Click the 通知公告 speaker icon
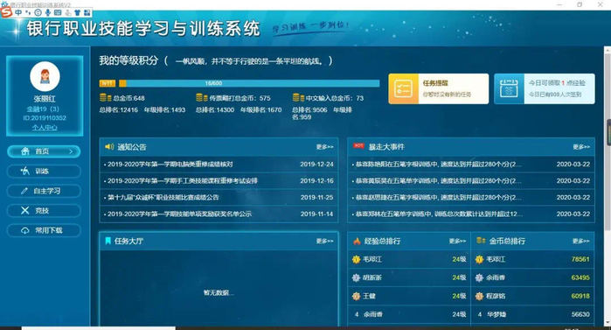 (x=109, y=147)
